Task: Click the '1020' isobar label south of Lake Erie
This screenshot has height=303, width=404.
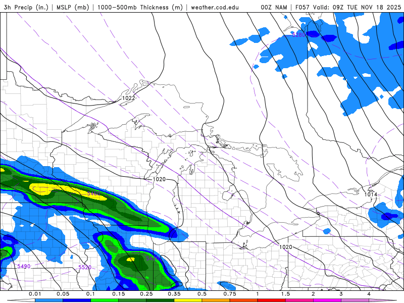Action: [x=285, y=247]
